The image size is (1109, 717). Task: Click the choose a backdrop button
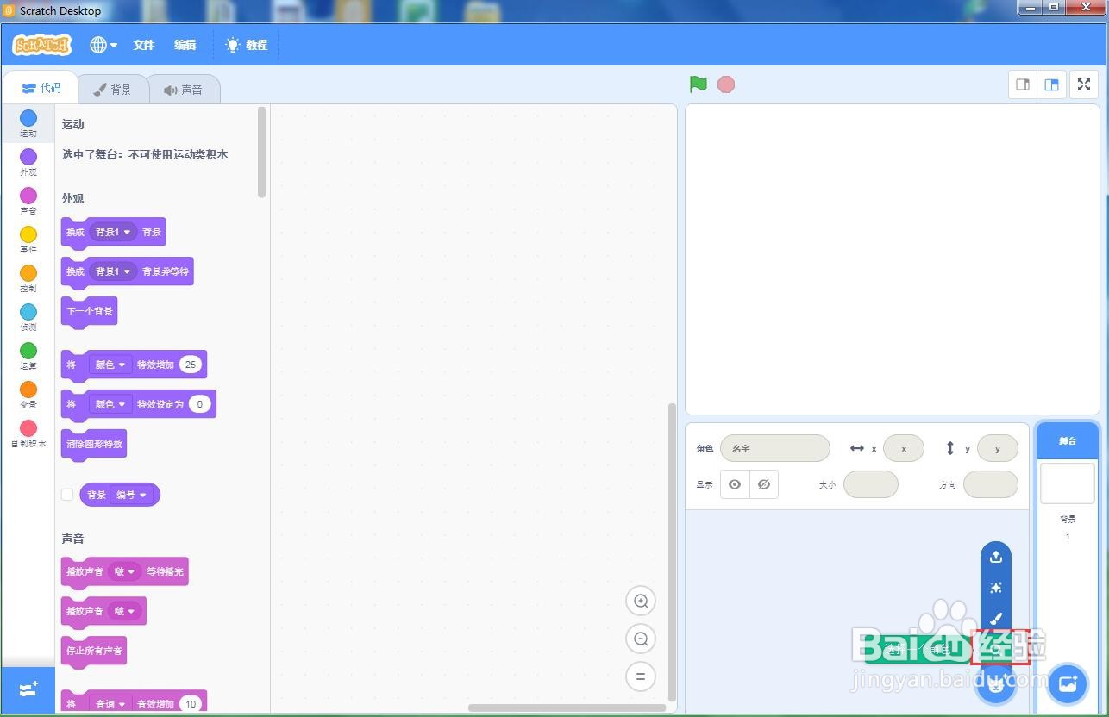(x=1067, y=684)
